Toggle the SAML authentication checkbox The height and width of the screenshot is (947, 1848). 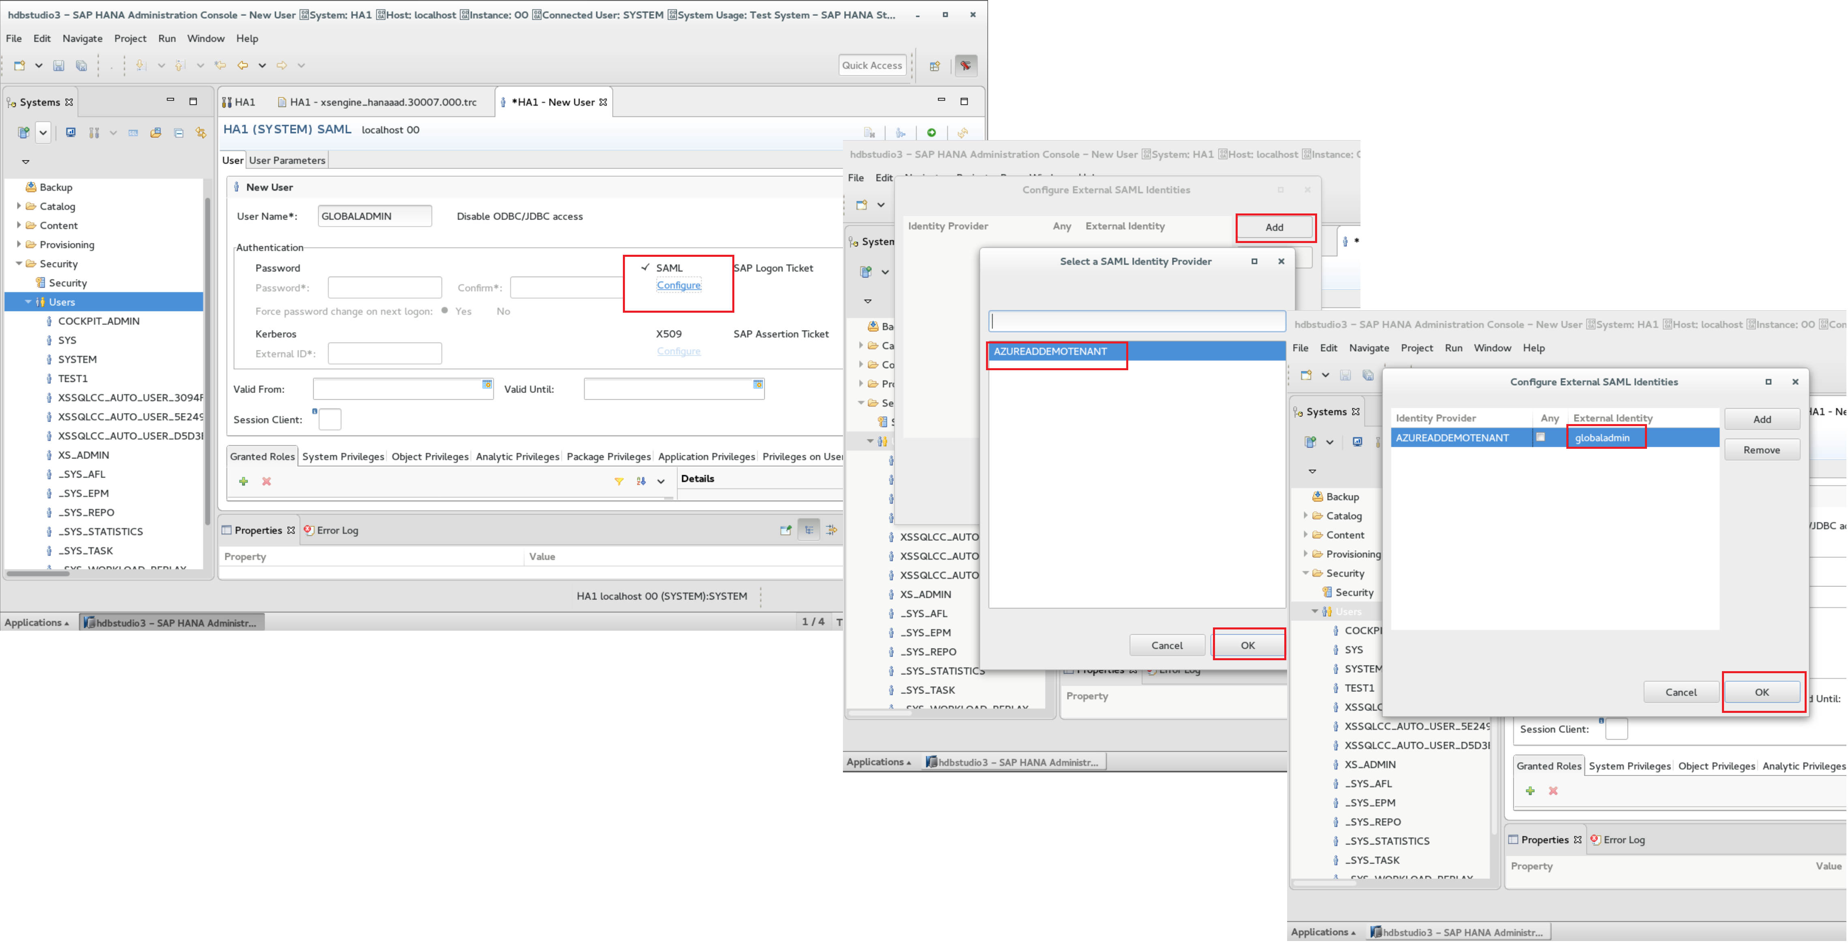point(646,267)
